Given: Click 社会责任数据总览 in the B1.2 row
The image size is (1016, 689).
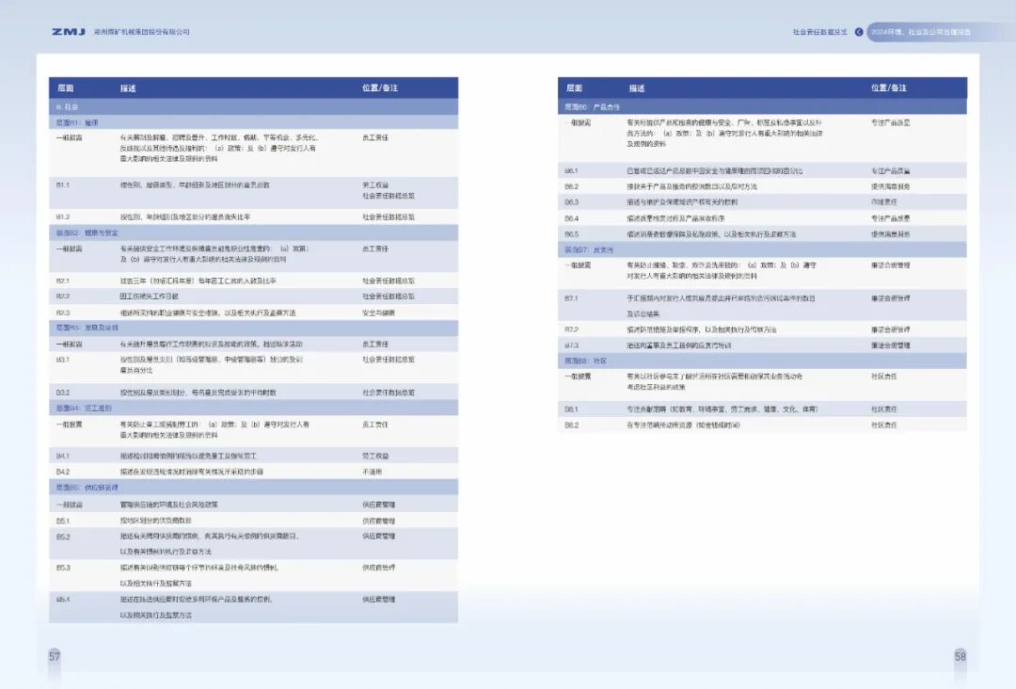Looking at the screenshot, I should coord(389,217).
